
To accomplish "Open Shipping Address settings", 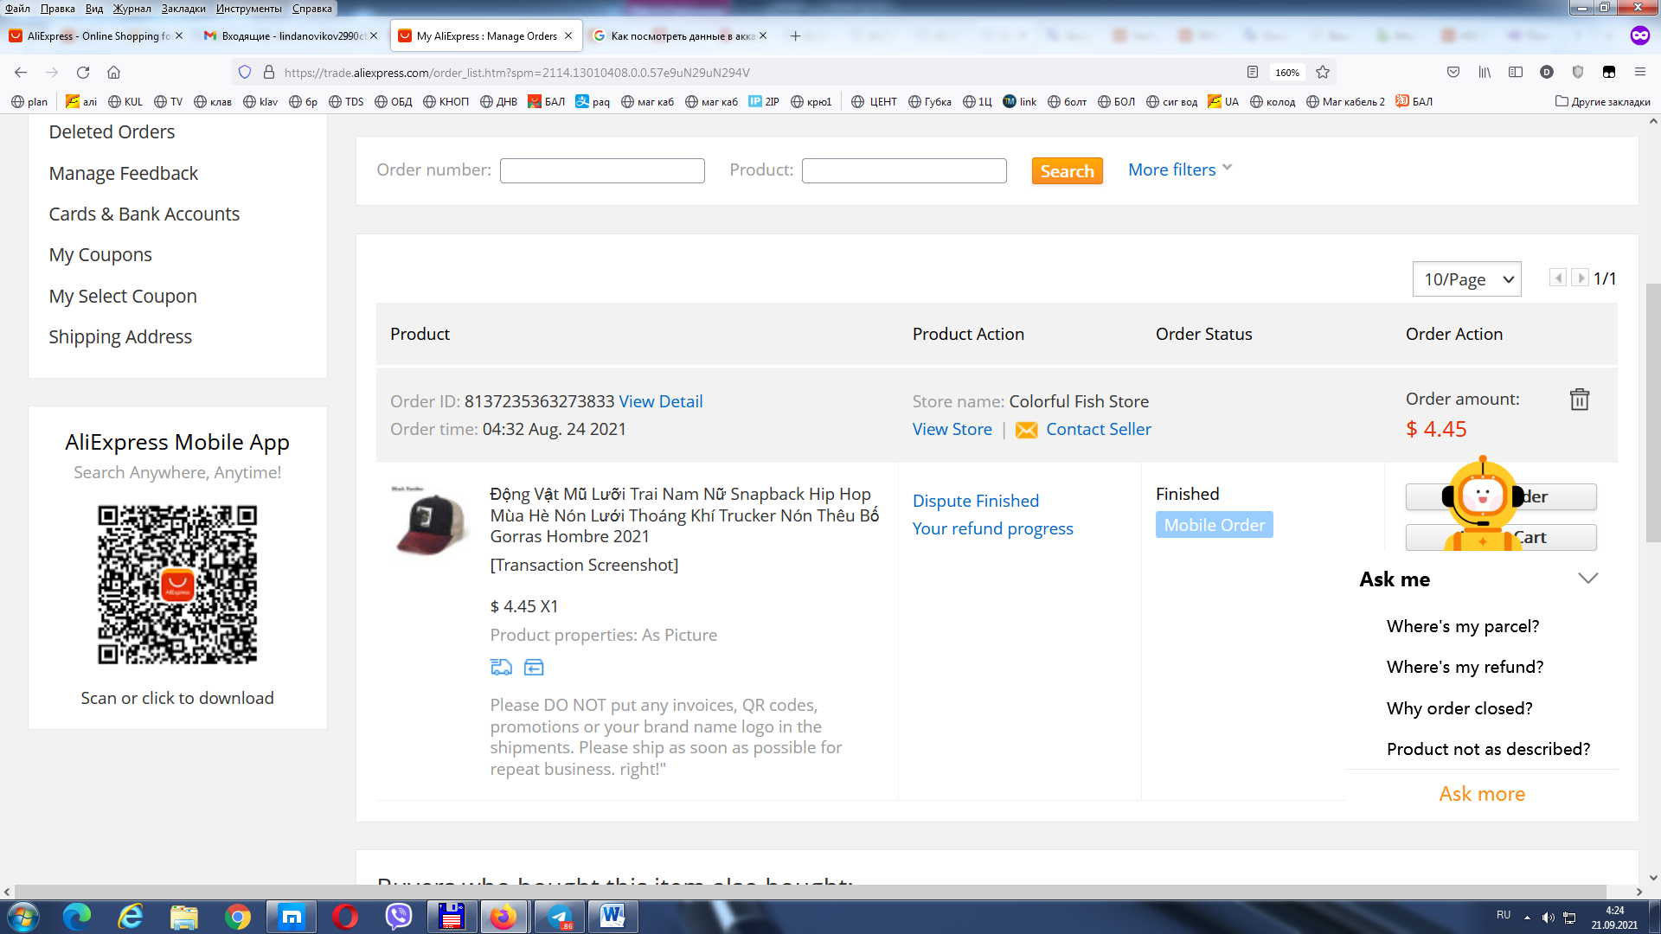I will pos(120,337).
